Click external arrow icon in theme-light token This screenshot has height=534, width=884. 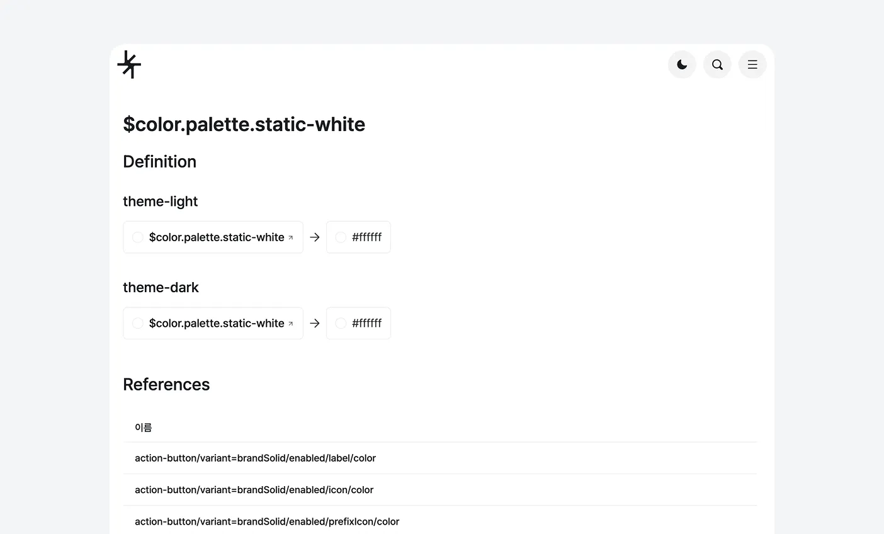[291, 237]
